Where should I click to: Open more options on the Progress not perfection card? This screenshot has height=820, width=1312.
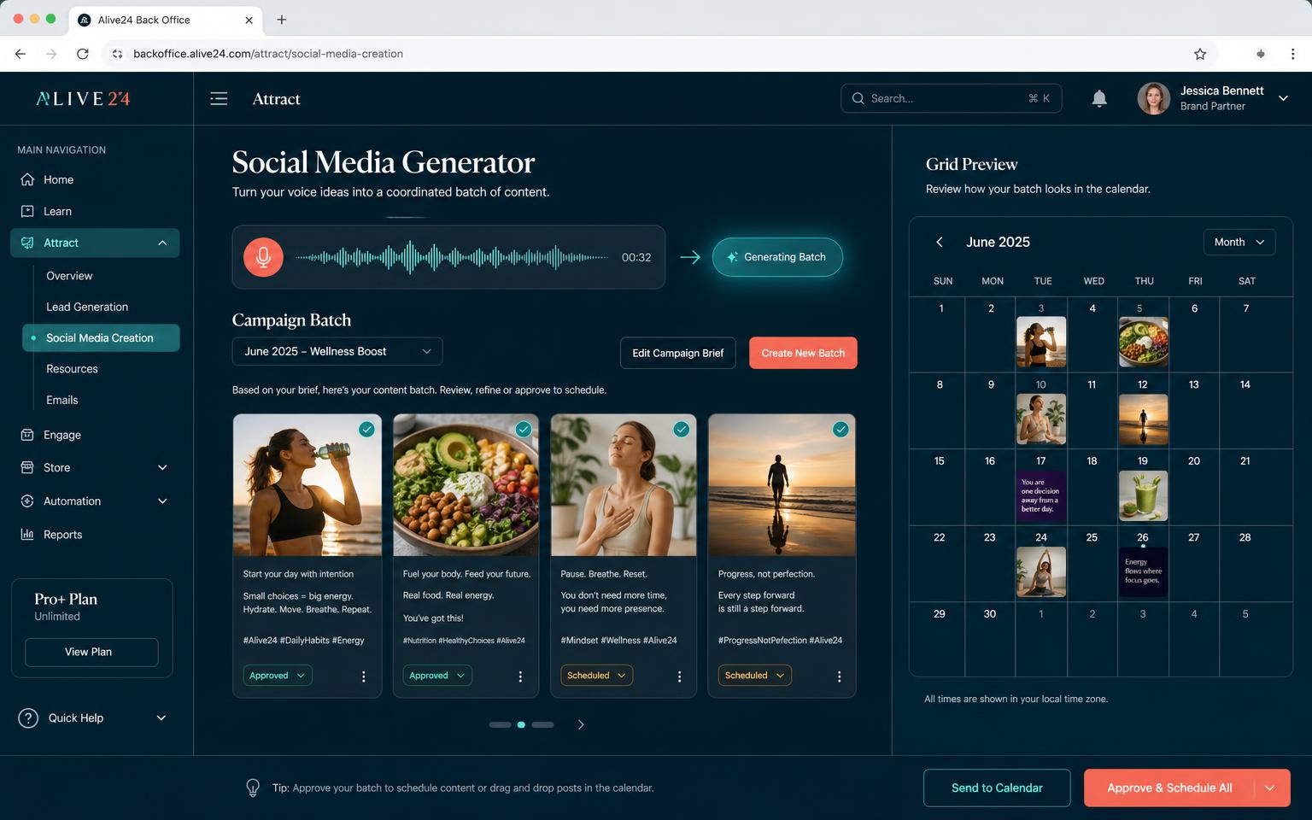point(839,676)
